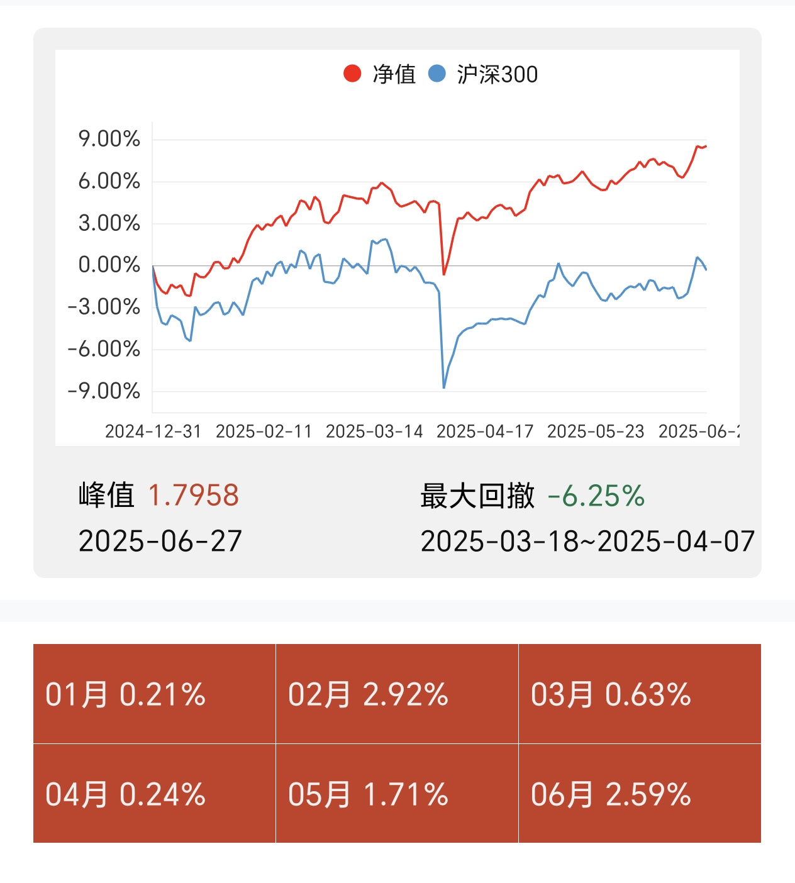Image resolution: width=795 pixels, height=883 pixels.
Task: Choose the 05月 1.71% monthly cell
Action: tap(397, 794)
